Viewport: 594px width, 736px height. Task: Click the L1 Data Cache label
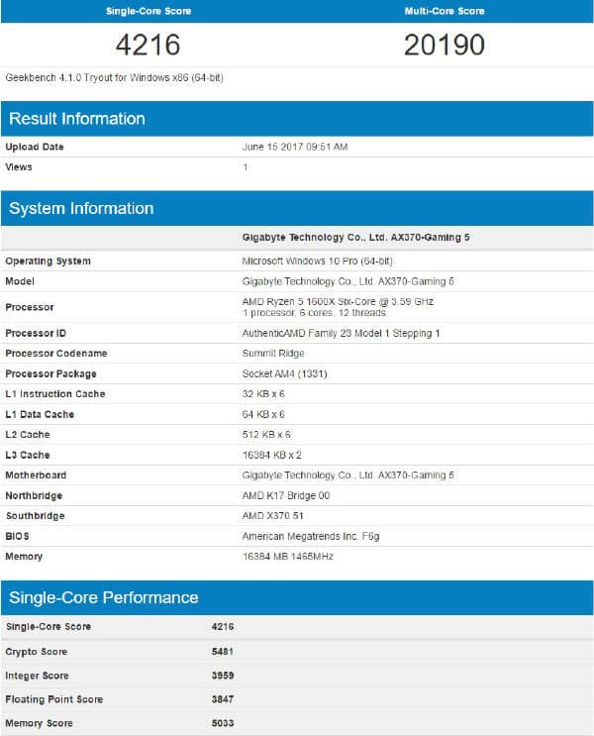pyautogui.click(x=40, y=414)
